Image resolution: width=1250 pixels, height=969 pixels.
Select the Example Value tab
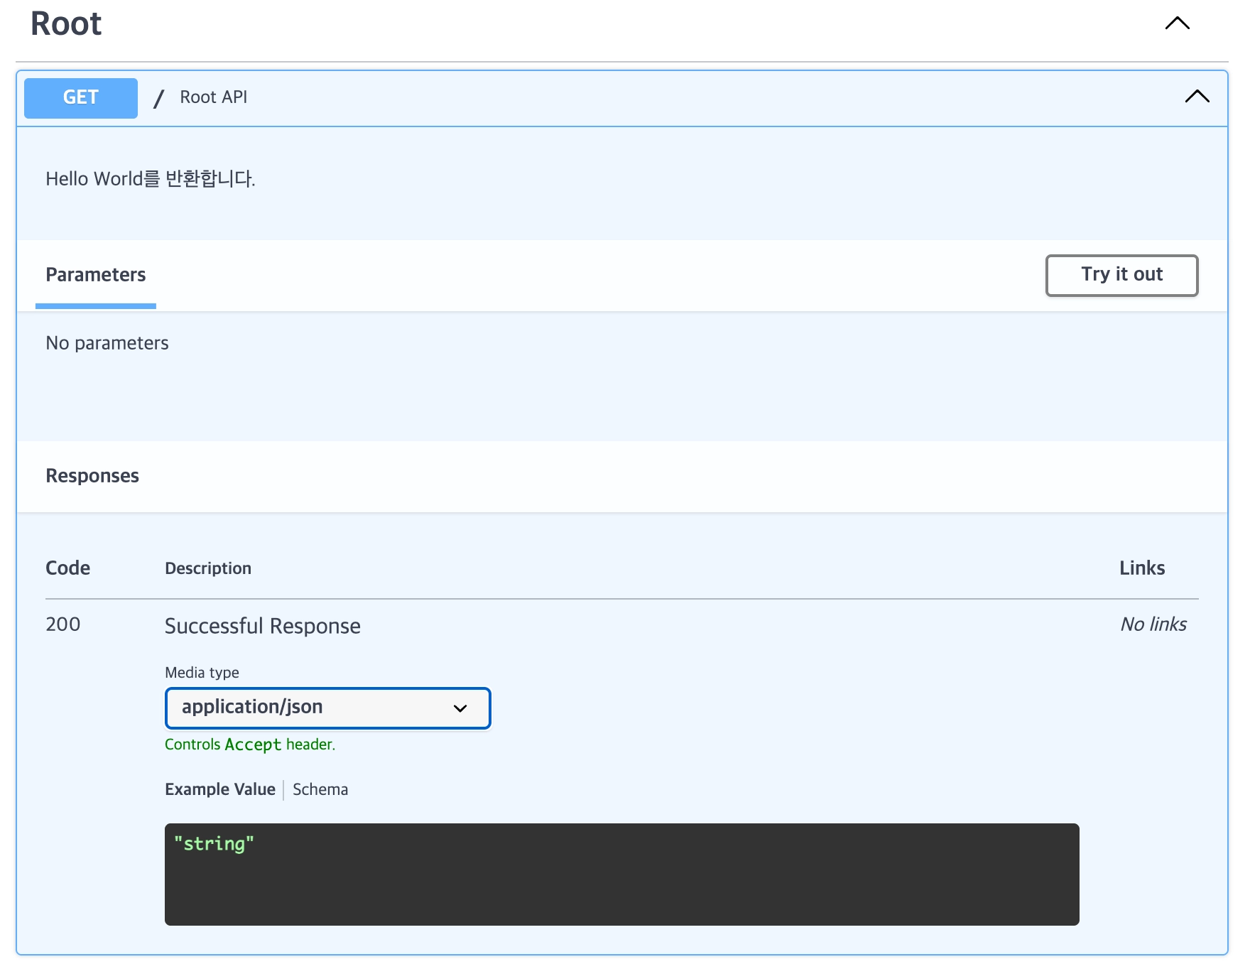click(x=220, y=789)
